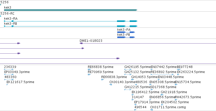
Task: Click the RE66838.3prime EST marker
Action: 103,80
